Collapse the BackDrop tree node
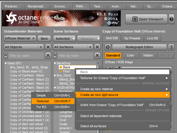The height and width of the screenshot is (133, 177). click(x=55, y=63)
